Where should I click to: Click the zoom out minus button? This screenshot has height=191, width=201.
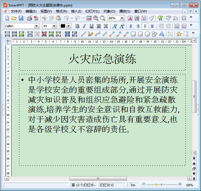143,185
